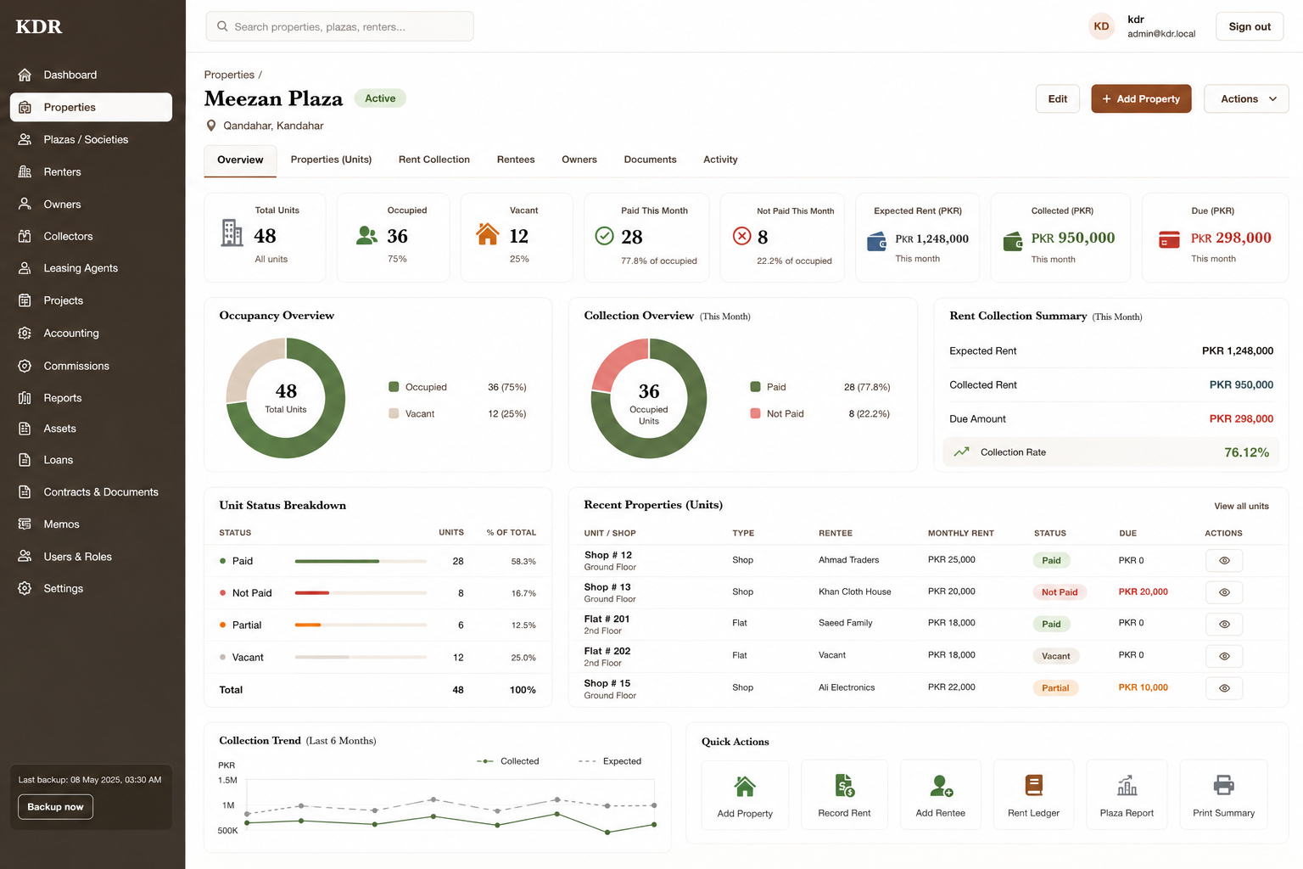
Task: Click the search properties input field
Action: pyautogui.click(x=339, y=26)
